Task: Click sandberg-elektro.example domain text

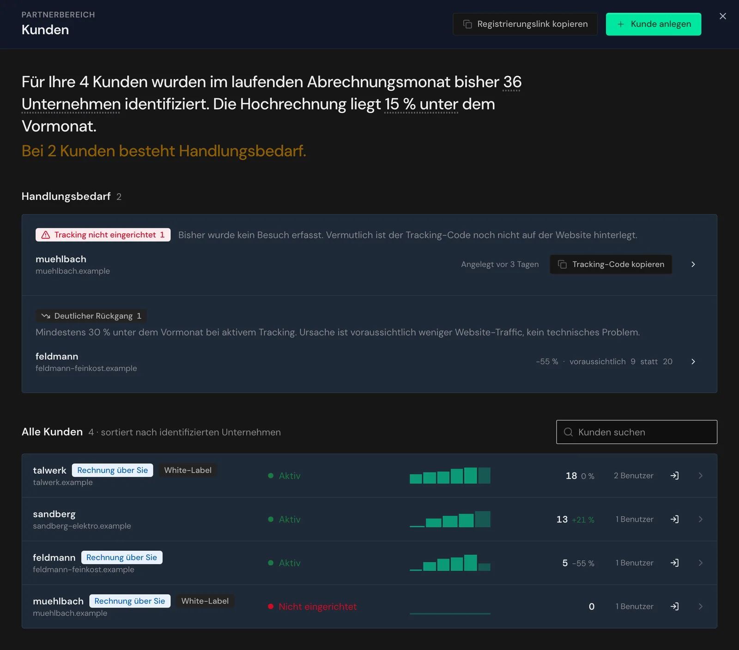Action: point(82,526)
